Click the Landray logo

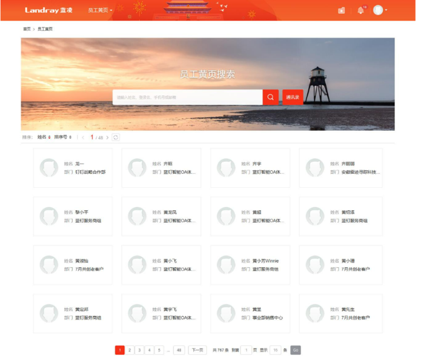[49, 10]
